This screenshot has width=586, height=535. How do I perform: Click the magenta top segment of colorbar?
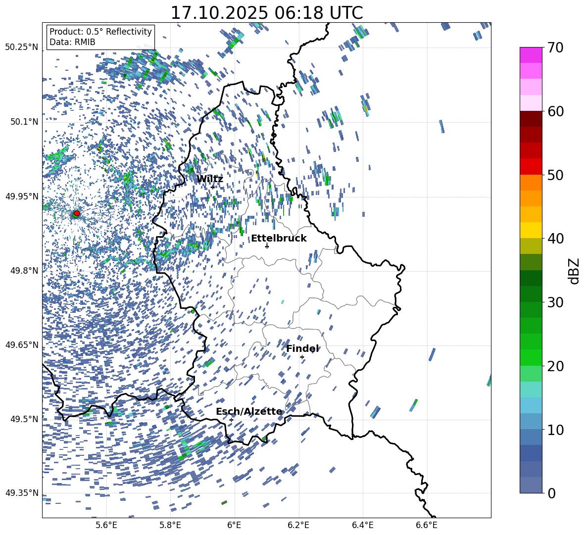[531, 55]
